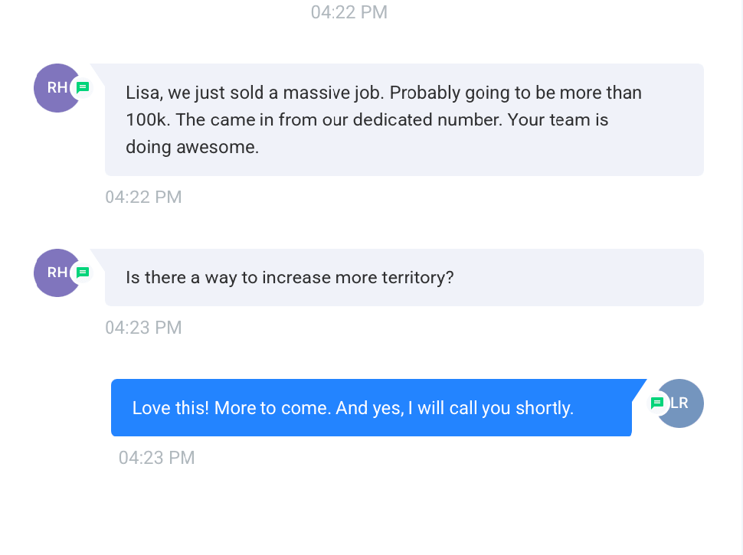743x555 pixels.
Task: Click the green chat badge on the first RH avatar
Action: coord(83,87)
